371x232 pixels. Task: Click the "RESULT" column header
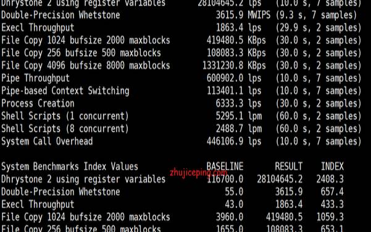[289, 166]
